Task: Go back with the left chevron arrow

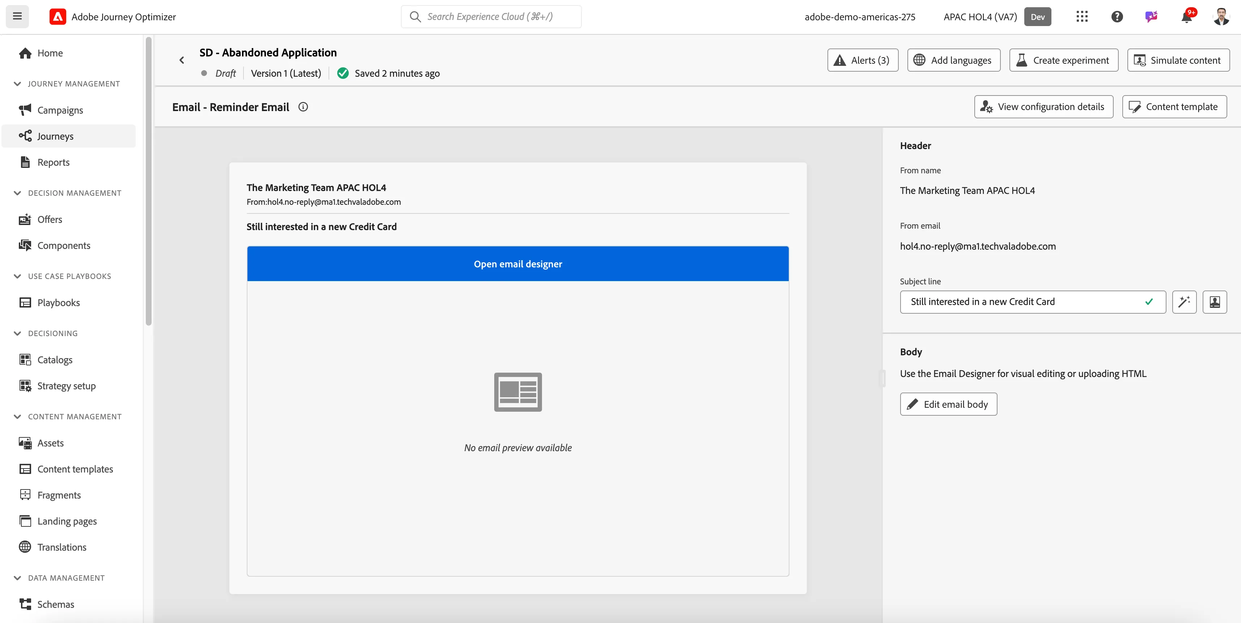Action: tap(182, 60)
